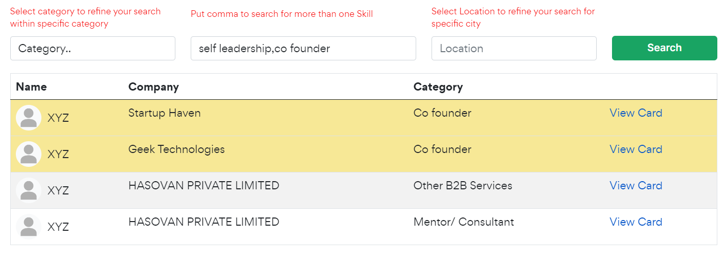Click XYZ name in Startup Haven row
Viewport: 725px width, 262px height.
(x=58, y=118)
